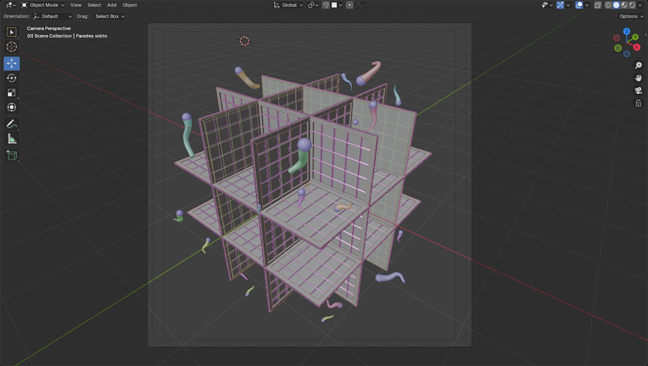
Task: Open the Object Mode dropdown
Action: tap(42, 5)
